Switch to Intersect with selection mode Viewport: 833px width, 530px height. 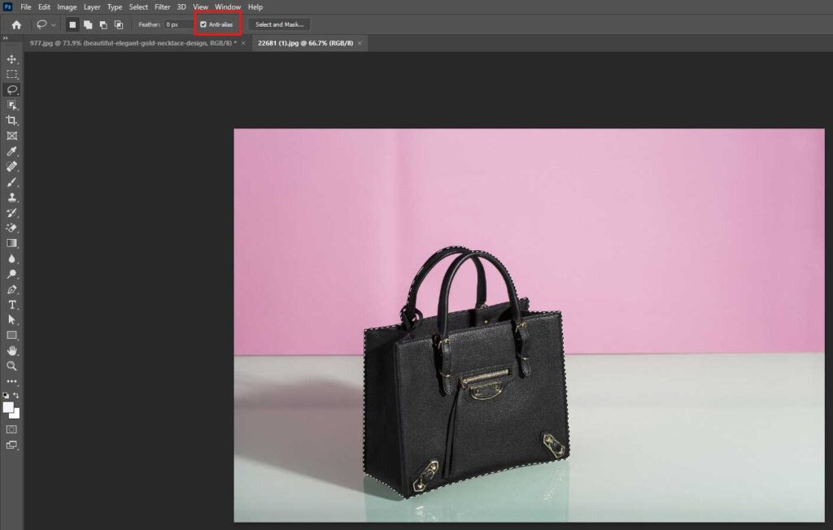pyautogui.click(x=119, y=24)
